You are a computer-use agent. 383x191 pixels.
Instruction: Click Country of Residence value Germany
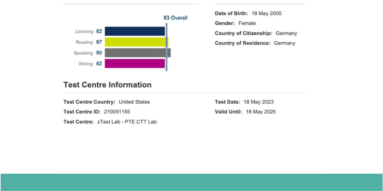[285, 43]
